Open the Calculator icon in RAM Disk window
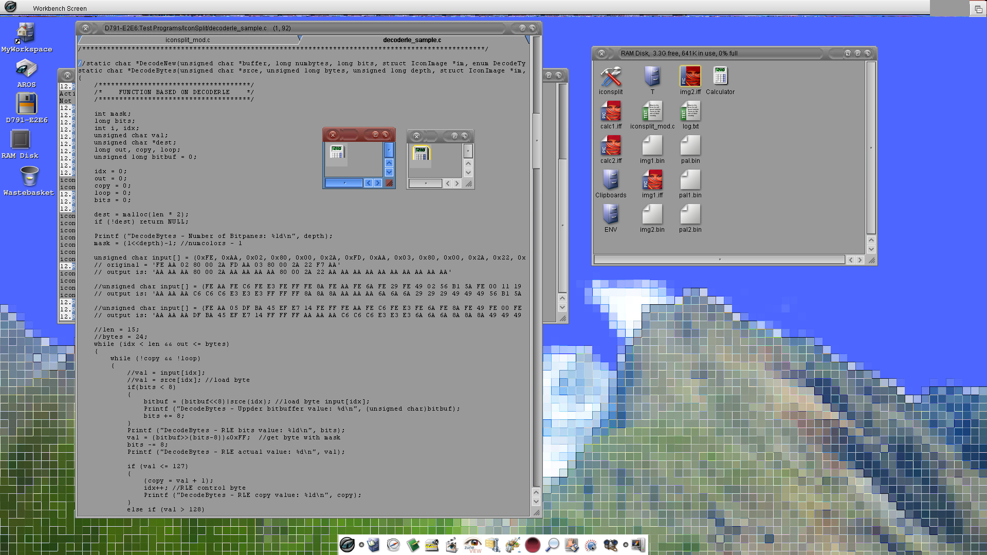Image resolution: width=987 pixels, height=555 pixels. (720, 77)
